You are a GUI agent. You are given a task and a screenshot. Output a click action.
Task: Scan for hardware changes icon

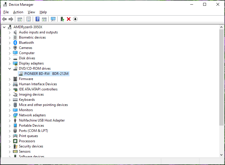coord(53,19)
